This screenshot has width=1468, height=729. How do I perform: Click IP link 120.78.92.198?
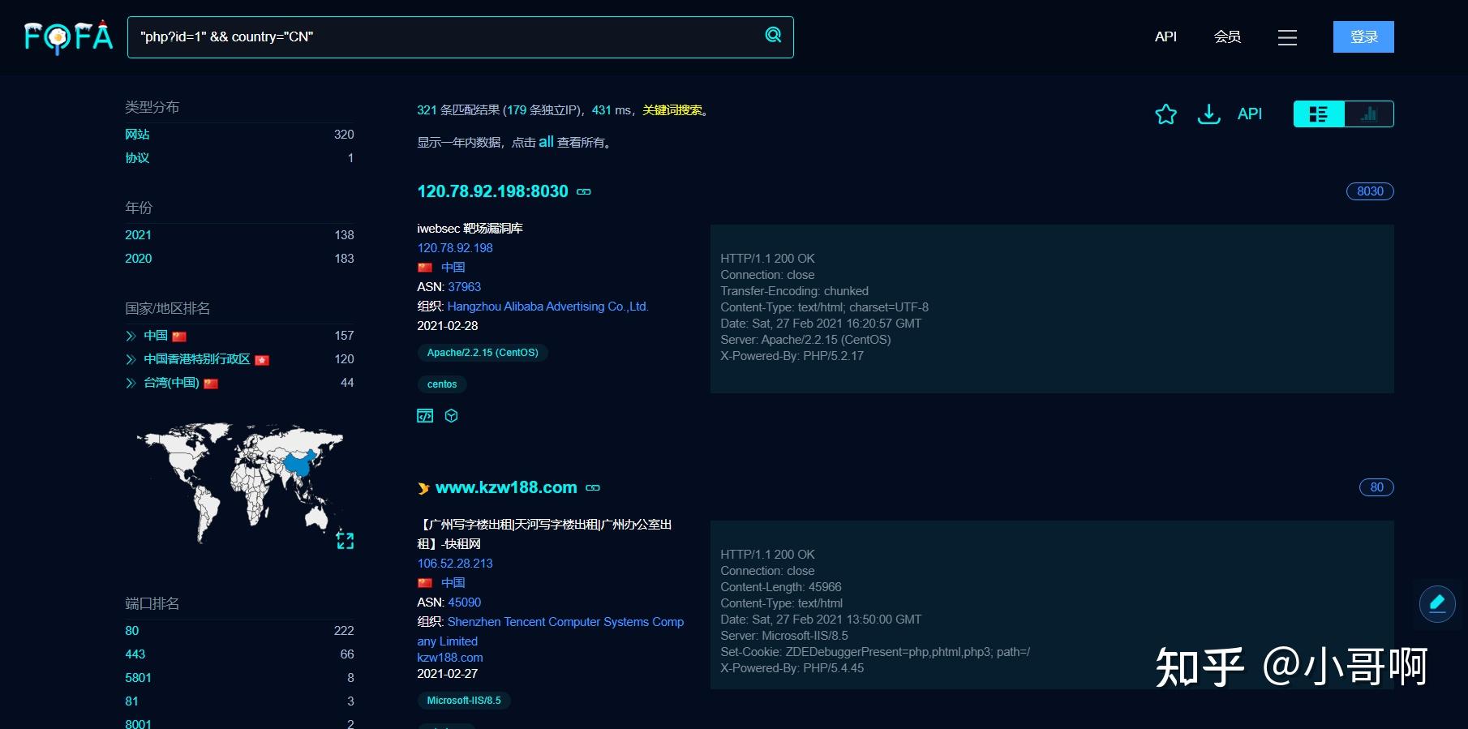pos(455,248)
